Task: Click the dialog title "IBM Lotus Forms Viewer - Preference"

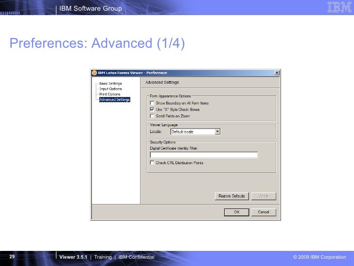Action: point(132,73)
